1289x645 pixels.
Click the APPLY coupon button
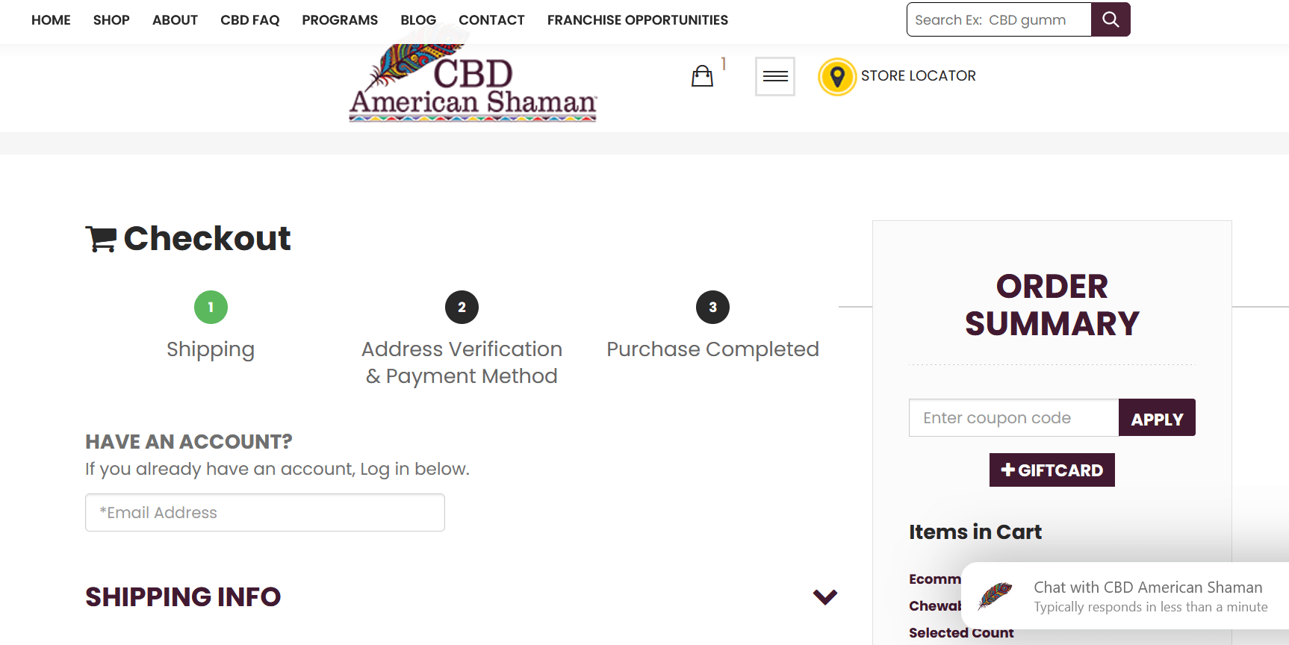pyautogui.click(x=1157, y=417)
